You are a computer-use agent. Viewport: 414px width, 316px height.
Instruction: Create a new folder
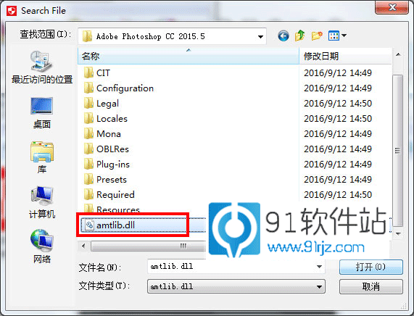tap(317, 36)
